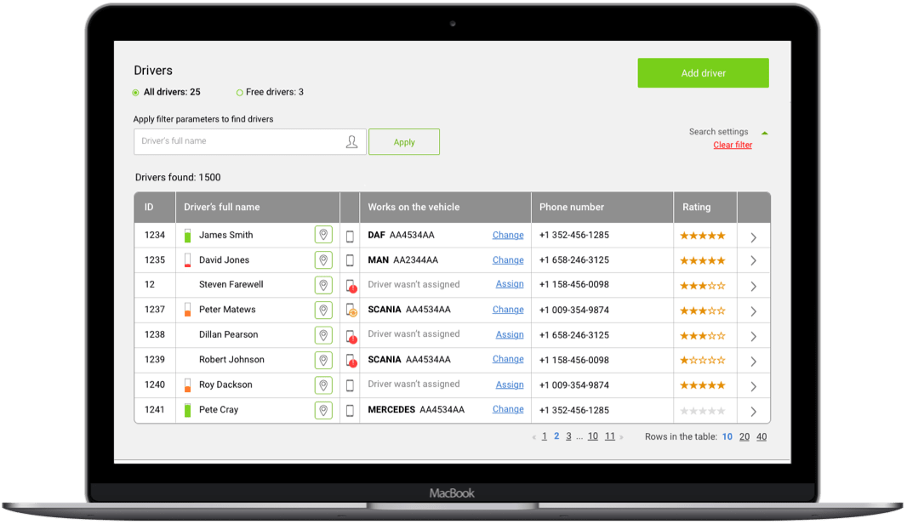Image resolution: width=907 pixels, height=524 pixels.
Task: Locate Steven Farewell with the pin icon
Action: [323, 285]
